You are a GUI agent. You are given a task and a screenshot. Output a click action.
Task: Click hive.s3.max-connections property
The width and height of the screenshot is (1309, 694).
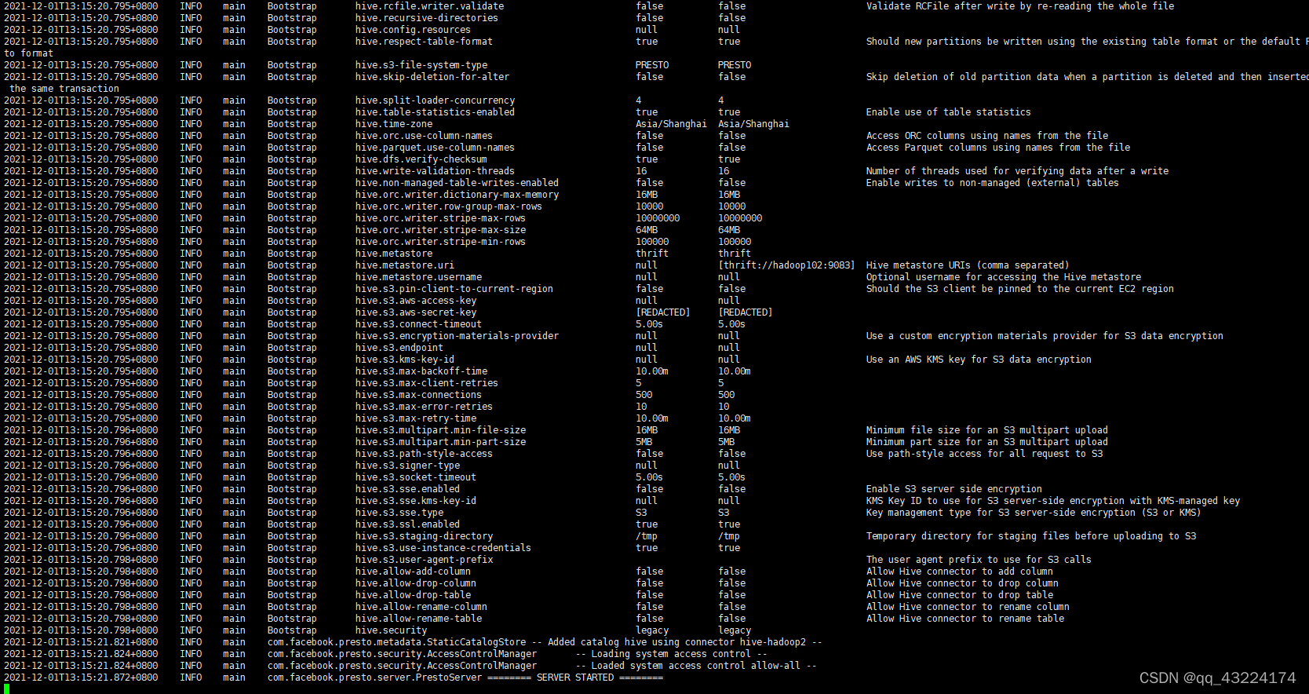coord(418,395)
